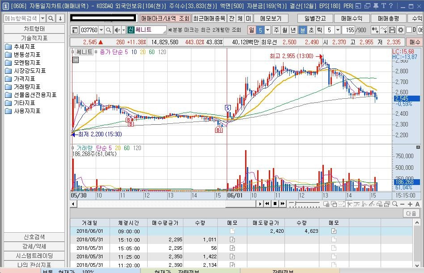Click the horizontal chart scrollbar left arrow
424x273 pixels.
coord(73,204)
